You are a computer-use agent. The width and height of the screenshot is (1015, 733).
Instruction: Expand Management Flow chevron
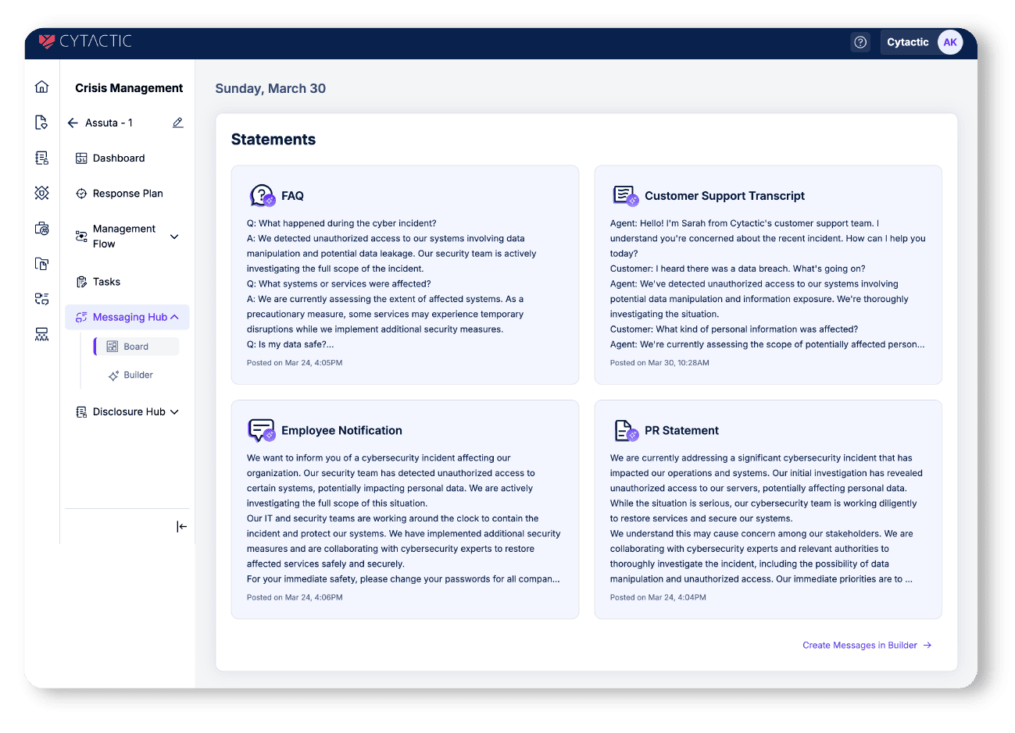tap(174, 237)
